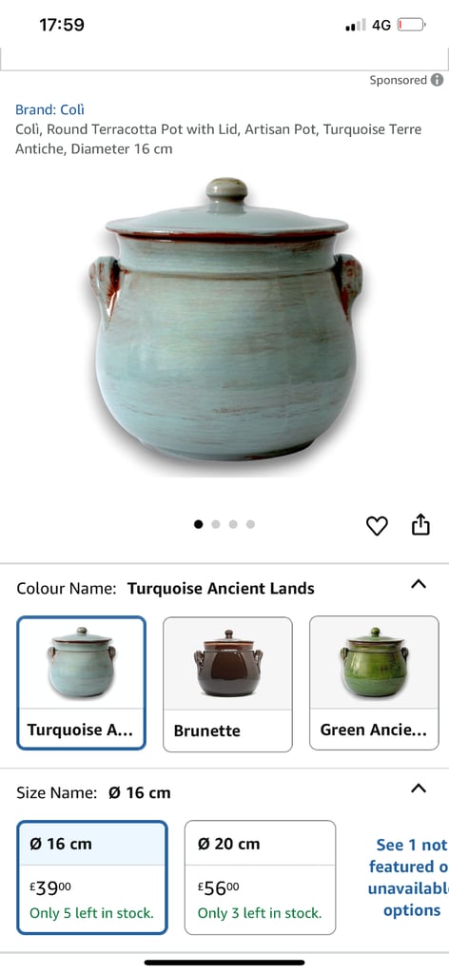This screenshot has height=974, width=449.
Task: Tap the mobile signal strength icon
Action: coord(355,26)
